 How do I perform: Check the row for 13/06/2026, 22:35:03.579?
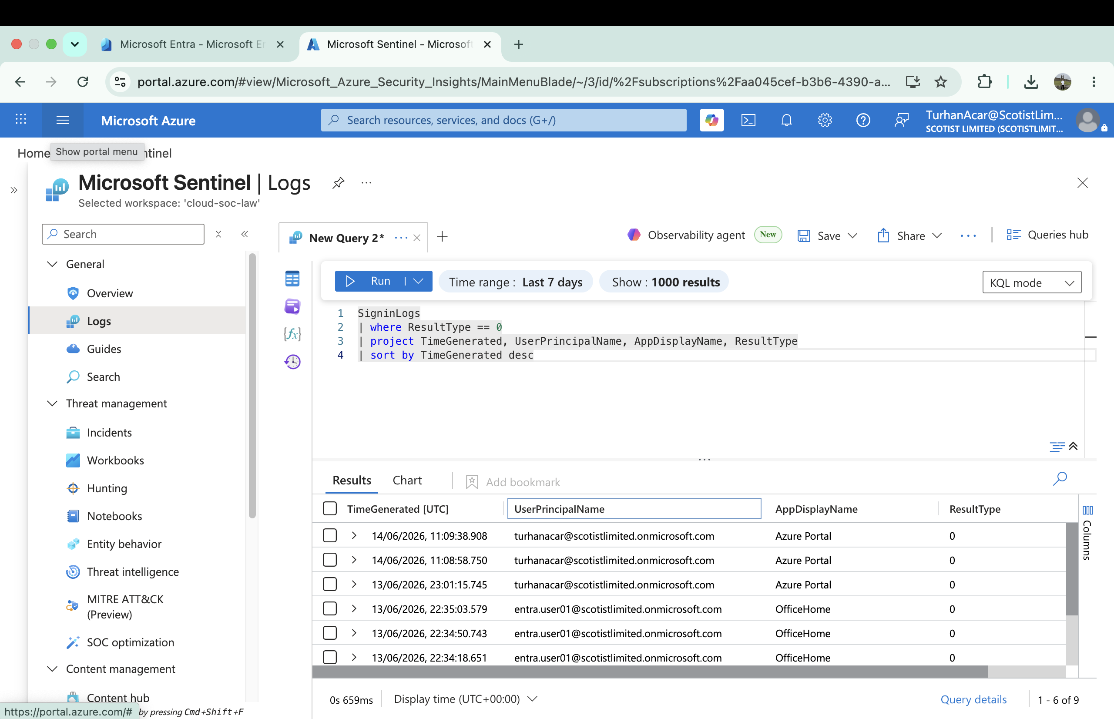tap(330, 608)
